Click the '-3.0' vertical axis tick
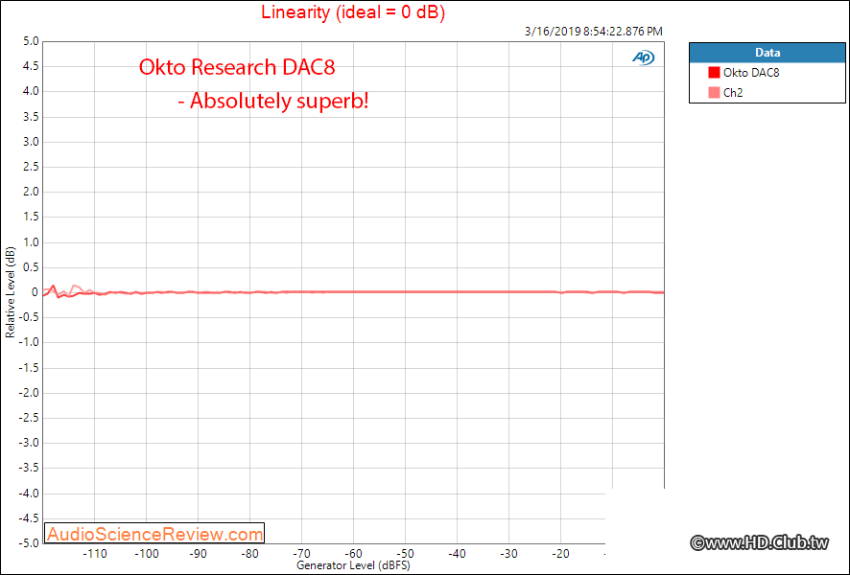Image resolution: width=850 pixels, height=575 pixels. tap(29, 443)
